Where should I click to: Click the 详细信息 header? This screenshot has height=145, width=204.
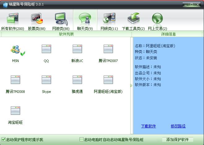[x=168, y=34]
